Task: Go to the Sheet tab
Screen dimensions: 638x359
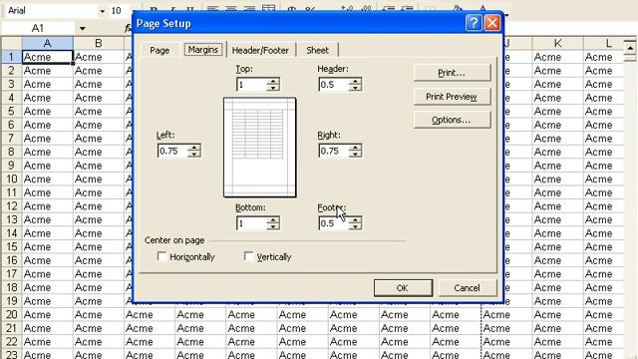Action: (x=317, y=51)
